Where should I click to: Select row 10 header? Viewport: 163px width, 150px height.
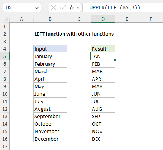tap(5, 94)
